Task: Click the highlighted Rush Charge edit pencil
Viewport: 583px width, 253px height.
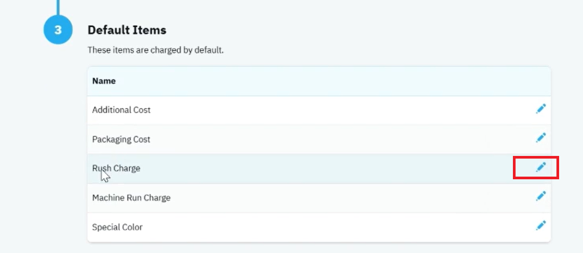Action: click(x=541, y=167)
